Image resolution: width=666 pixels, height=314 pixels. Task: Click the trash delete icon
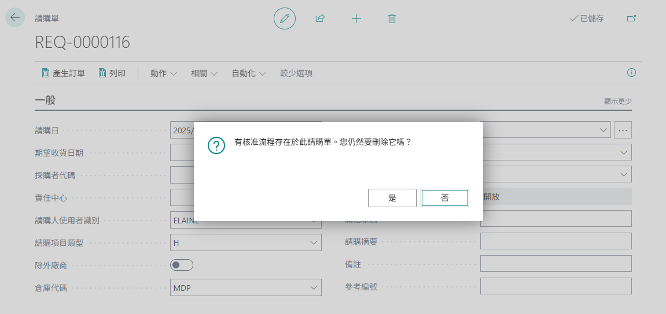click(392, 18)
